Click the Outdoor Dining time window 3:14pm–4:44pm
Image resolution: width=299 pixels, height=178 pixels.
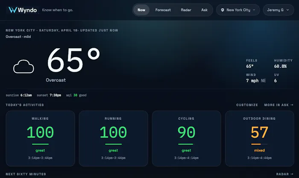click(259, 158)
